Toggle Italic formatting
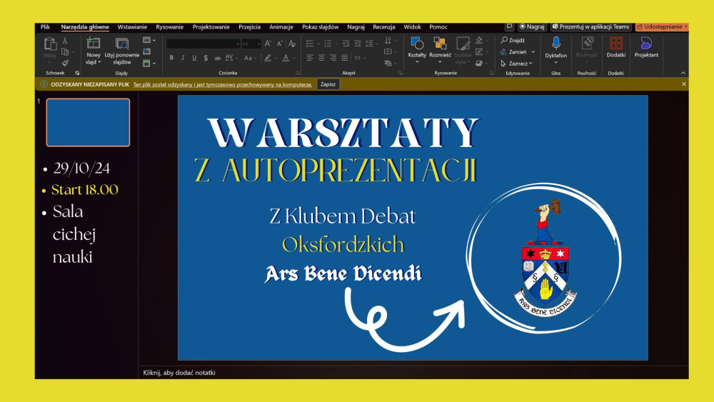714x402 pixels. pyautogui.click(x=183, y=57)
